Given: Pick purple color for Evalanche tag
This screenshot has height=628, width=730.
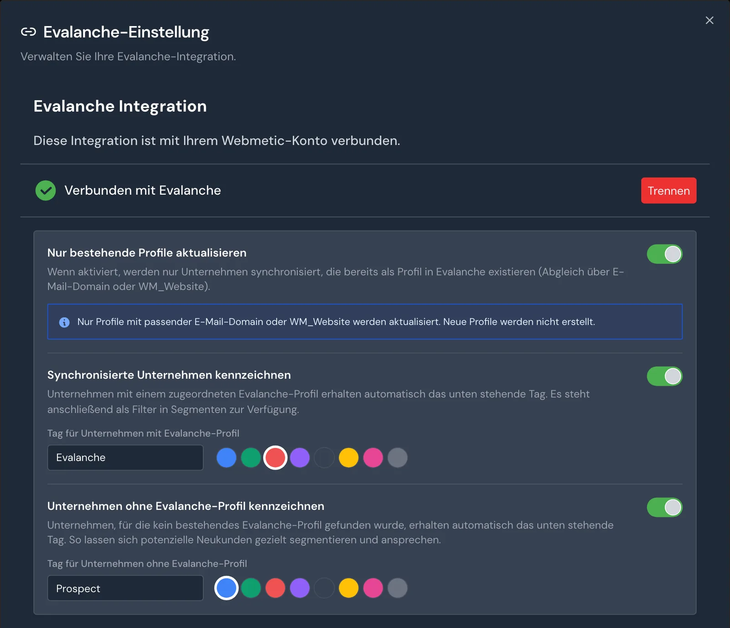Looking at the screenshot, I should [x=300, y=457].
